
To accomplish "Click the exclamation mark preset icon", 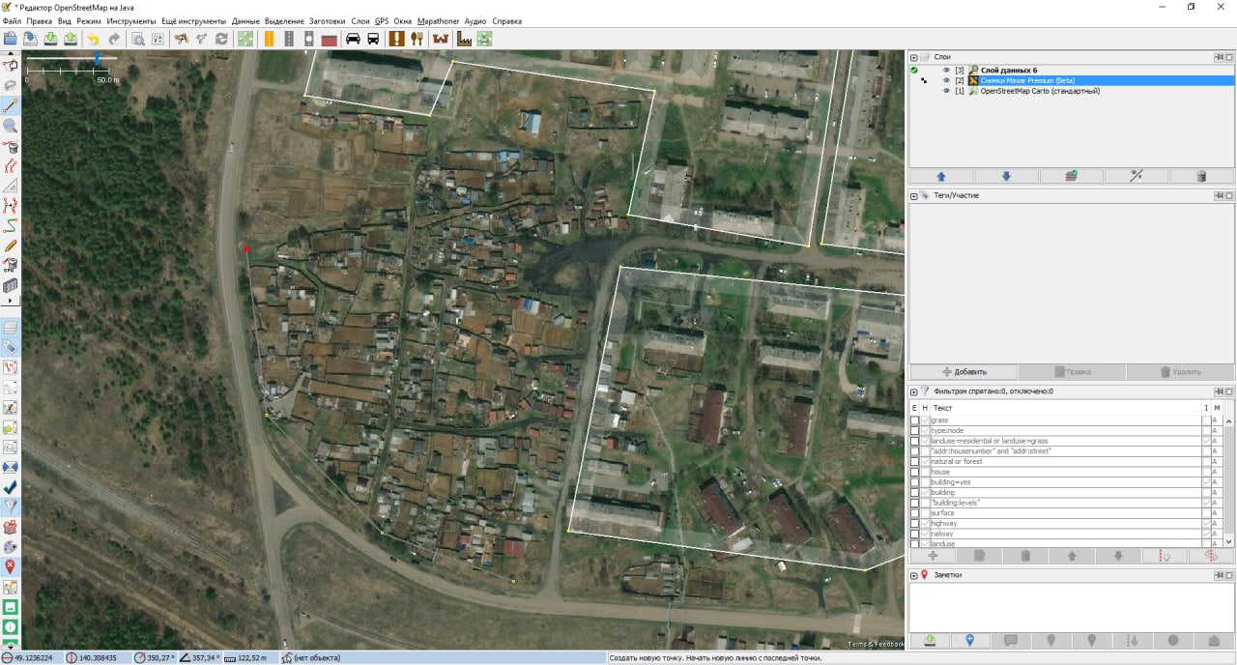I will [x=396, y=39].
